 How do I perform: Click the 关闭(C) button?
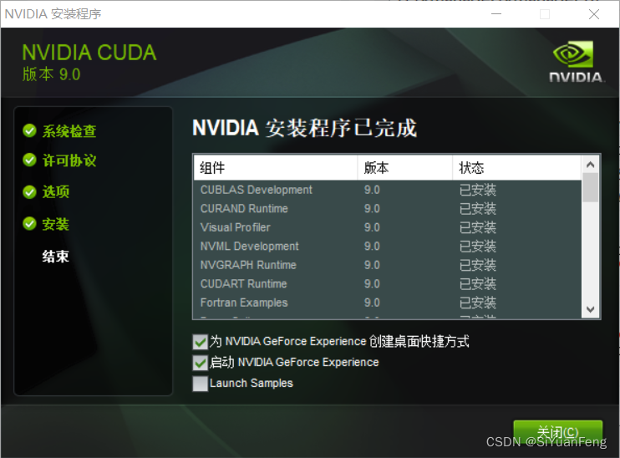(x=557, y=432)
